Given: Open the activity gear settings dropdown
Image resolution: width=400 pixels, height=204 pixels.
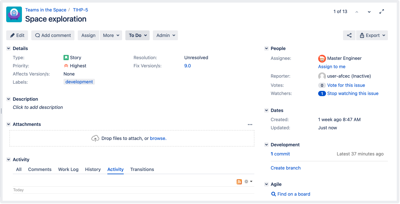Looking at the screenshot, I should coord(248,182).
